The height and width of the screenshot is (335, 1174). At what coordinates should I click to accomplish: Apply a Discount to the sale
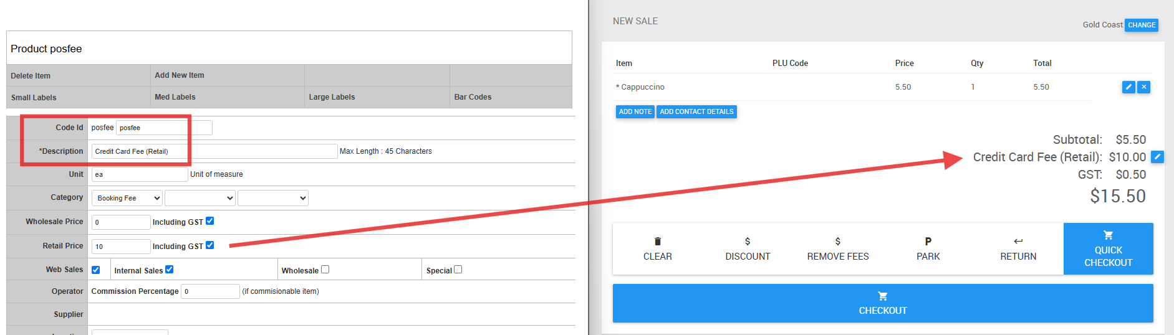pyautogui.click(x=748, y=249)
